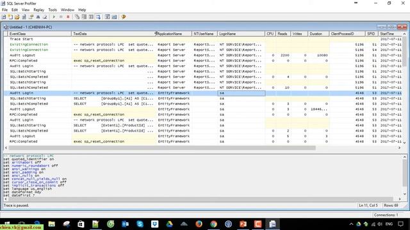Viewport: 410px width, 230px height.
Task: Click the New Trace toolbar icon
Action: tap(4, 17)
